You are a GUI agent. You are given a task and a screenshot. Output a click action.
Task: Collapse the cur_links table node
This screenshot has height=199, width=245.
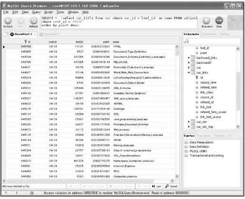point(188,73)
